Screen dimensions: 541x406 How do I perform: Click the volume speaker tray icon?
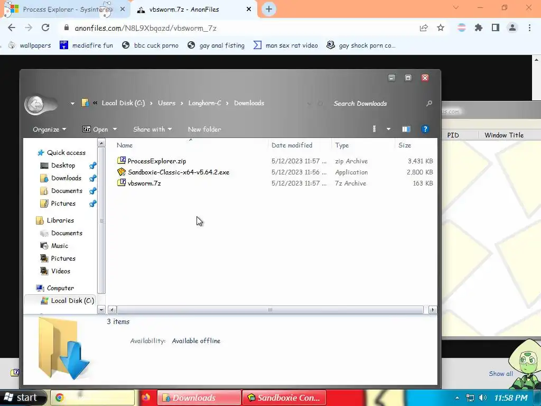(483, 398)
